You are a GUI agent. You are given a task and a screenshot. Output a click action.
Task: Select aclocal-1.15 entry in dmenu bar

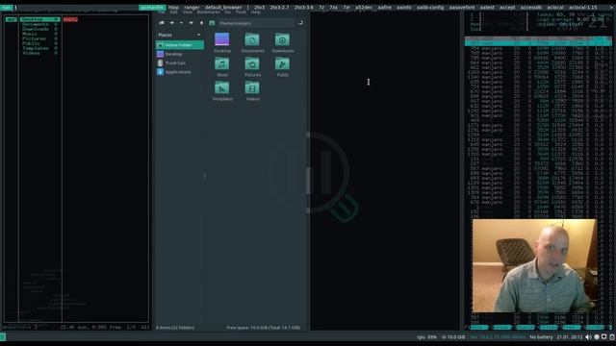[x=582, y=8]
